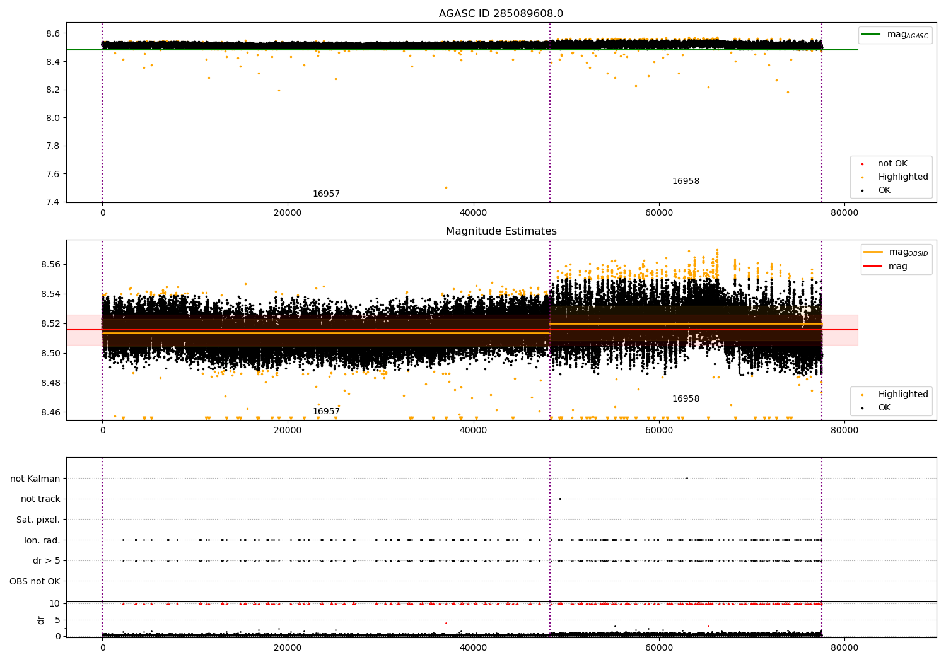Select 'OK' in the Magnitude Estimates plot legend
946x662 pixels.
click(x=884, y=408)
